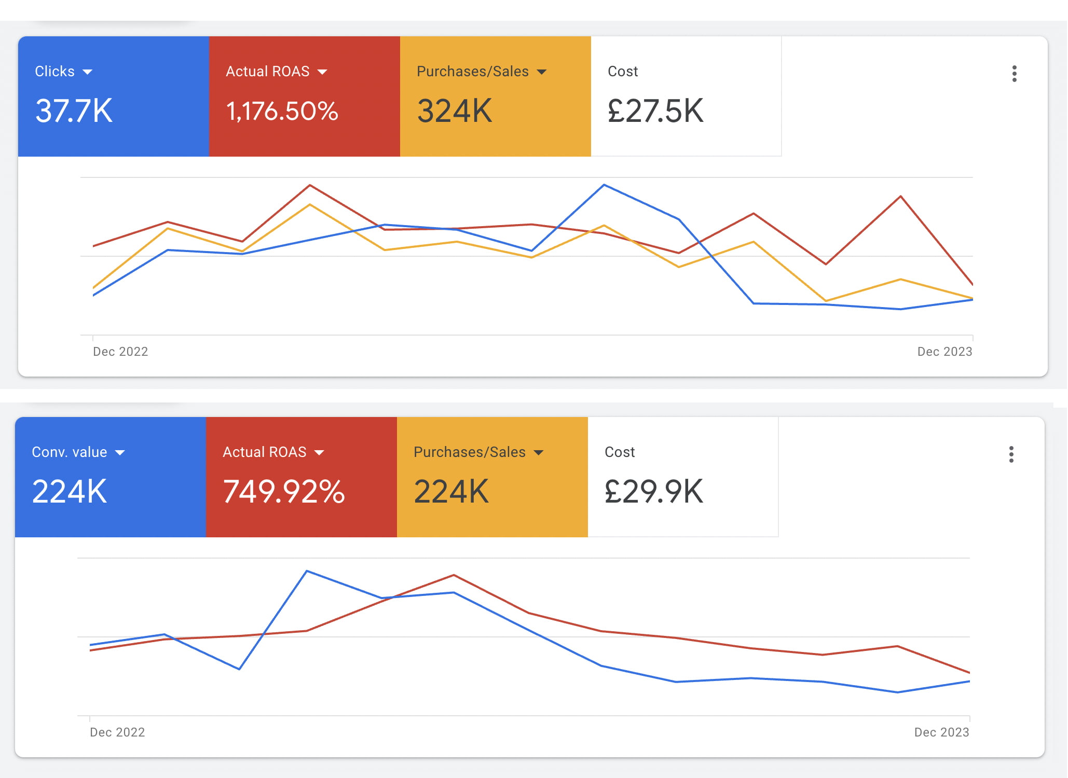Expand the Conv. value dropdown arrow
The image size is (1068, 778).
[x=120, y=453]
